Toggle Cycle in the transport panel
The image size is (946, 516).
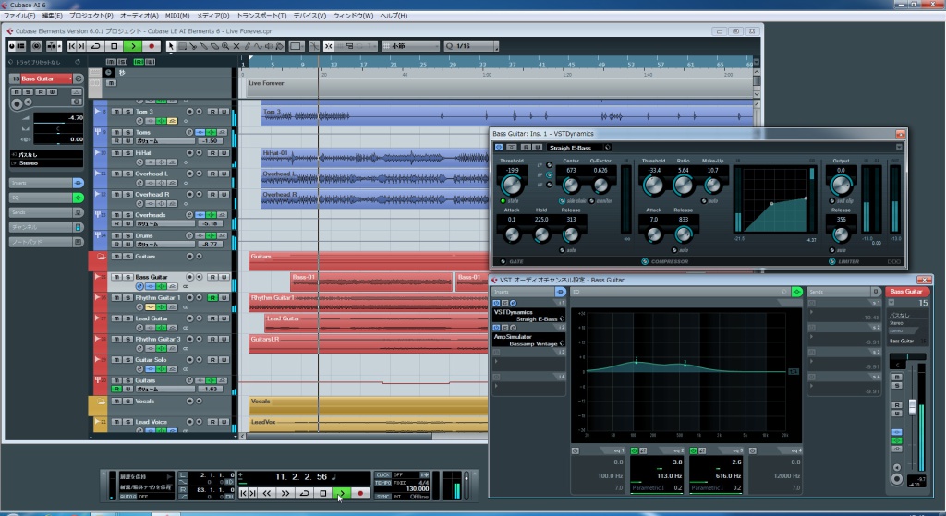click(x=304, y=493)
